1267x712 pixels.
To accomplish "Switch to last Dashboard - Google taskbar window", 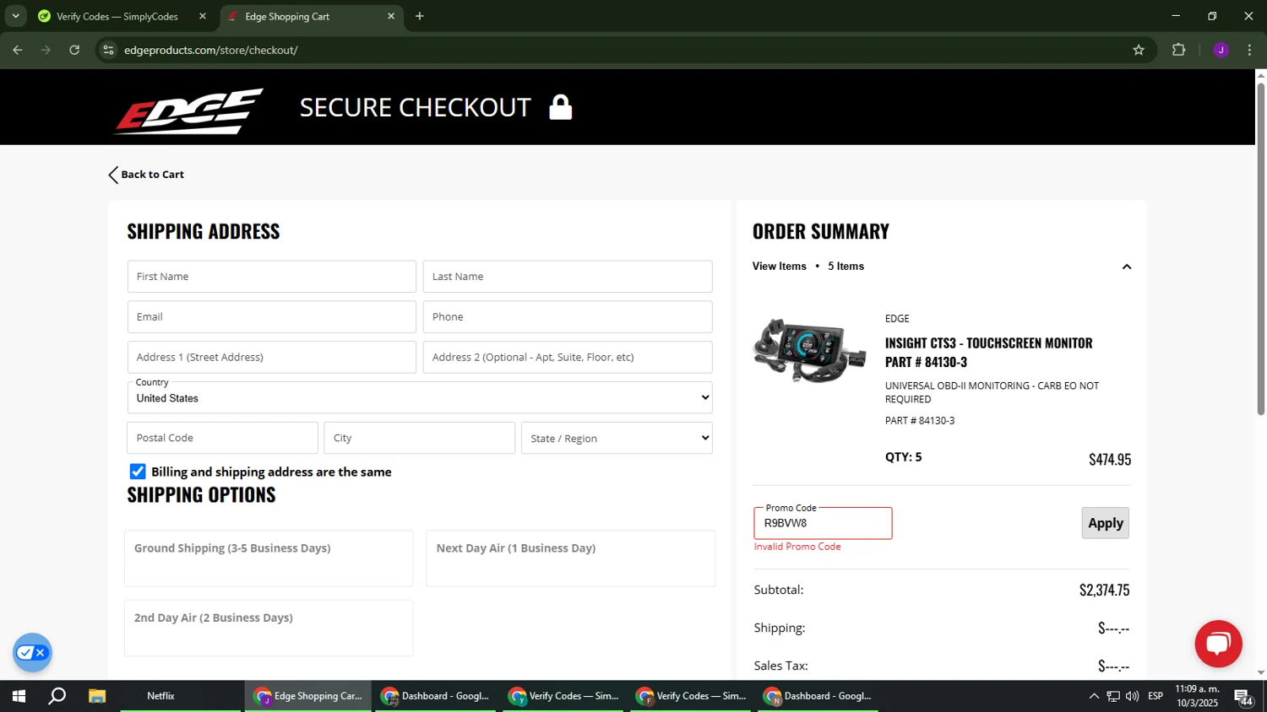I will pyautogui.click(x=819, y=696).
